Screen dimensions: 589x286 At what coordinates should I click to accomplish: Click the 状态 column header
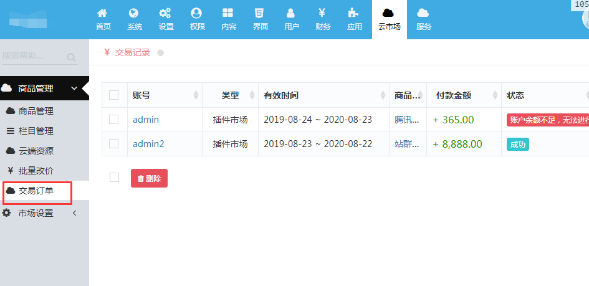point(515,95)
